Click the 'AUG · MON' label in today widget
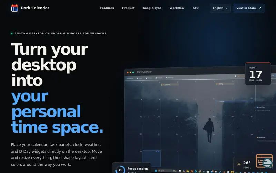The image size is (276, 173). [x=255, y=80]
